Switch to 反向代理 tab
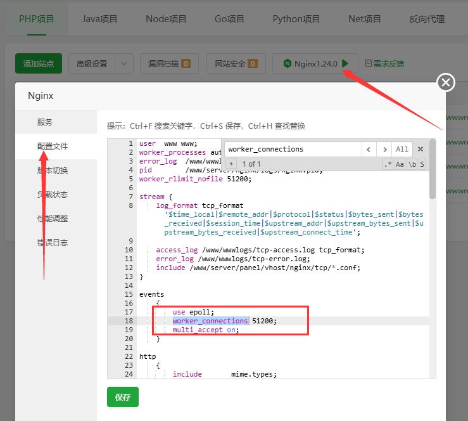This screenshot has width=468, height=421. coord(427,19)
